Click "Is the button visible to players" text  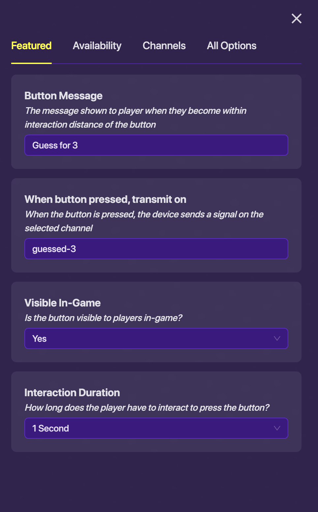tap(103, 318)
